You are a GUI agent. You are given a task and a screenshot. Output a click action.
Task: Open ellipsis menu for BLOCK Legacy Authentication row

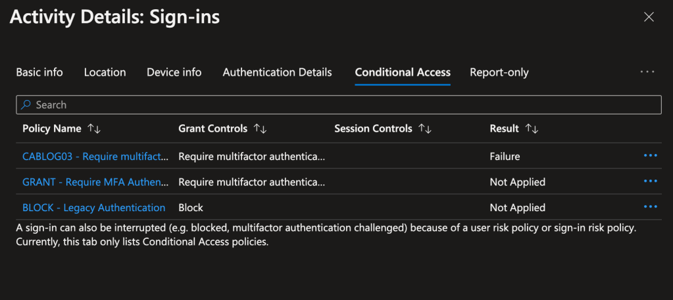(x=651, y=207)
